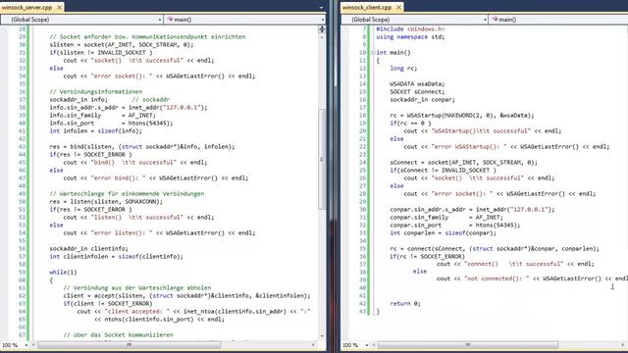This screenshot has width=628, height=353.
Task: Click the client pane scroll-left arrow
Action: (374, 344)
